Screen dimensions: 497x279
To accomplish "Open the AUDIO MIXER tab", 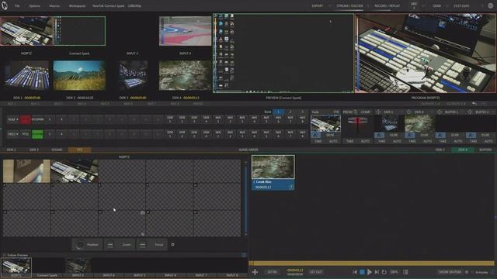I will pyautogui.click(x=248, y=150).
